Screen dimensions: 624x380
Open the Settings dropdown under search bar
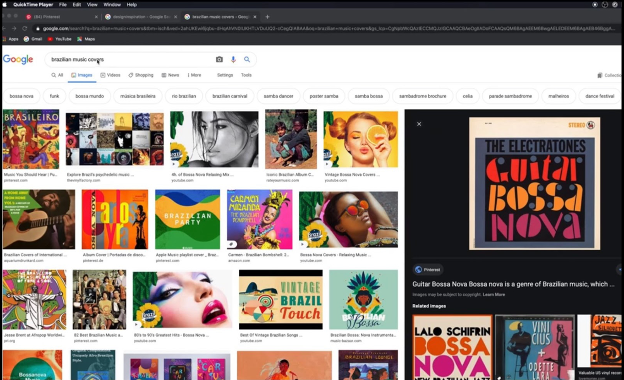point(225,75)
